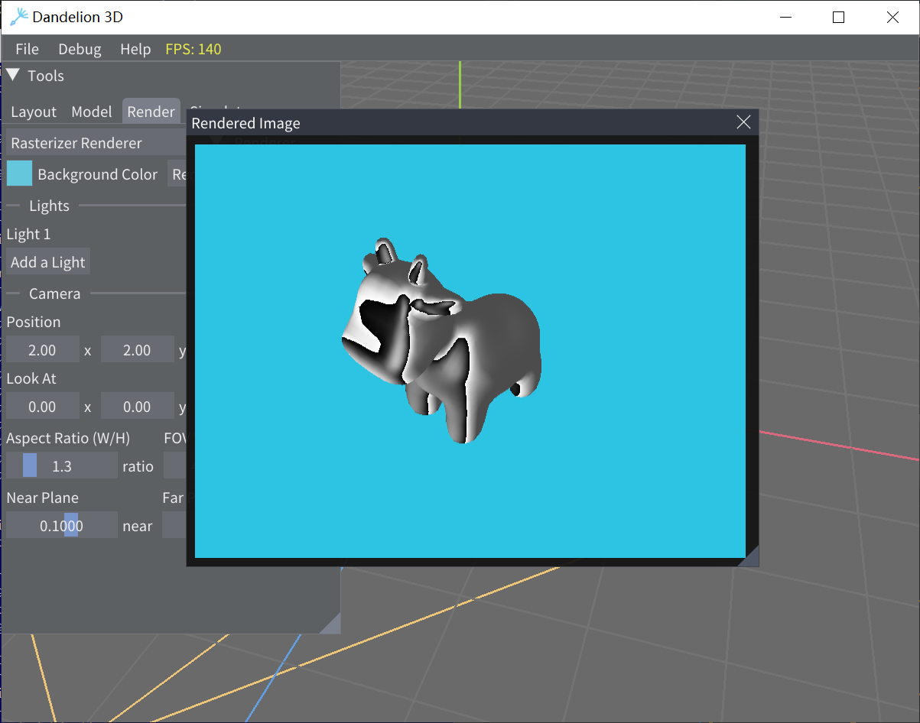Click the Near Plane slider
This screenshot has height=723, width=920.
(62, 525)
